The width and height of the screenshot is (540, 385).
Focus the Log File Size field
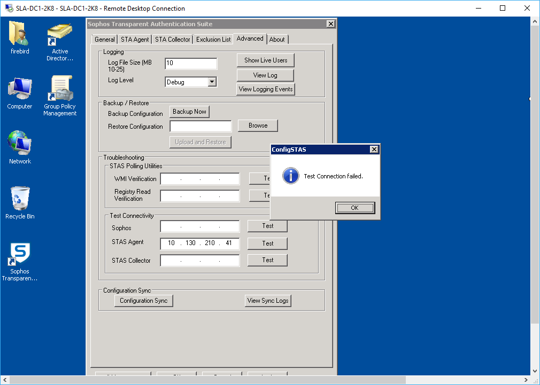(x=191, y=64)
